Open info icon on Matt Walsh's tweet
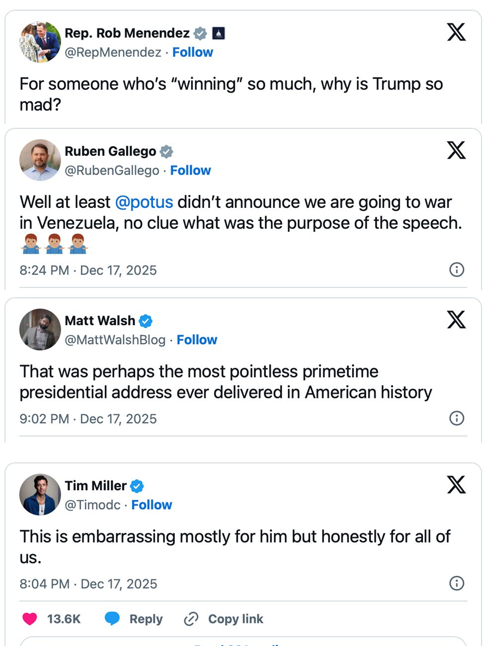Screen dimensions: 487x646 (x=457, y=418)
